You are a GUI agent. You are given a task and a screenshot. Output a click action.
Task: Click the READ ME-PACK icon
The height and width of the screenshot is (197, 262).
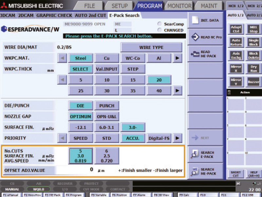(x=195, y=54)
